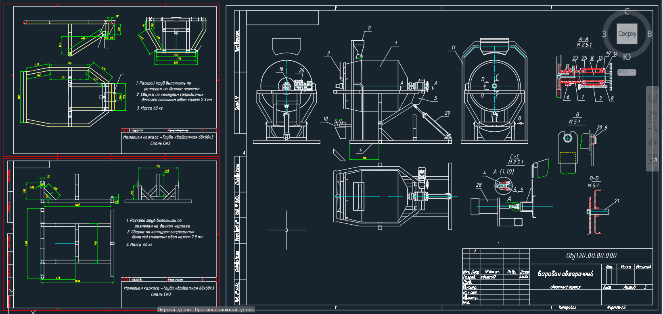663x314 pixels.
Task: Open navigation bar options at its bottom
Action: point(656,169)
